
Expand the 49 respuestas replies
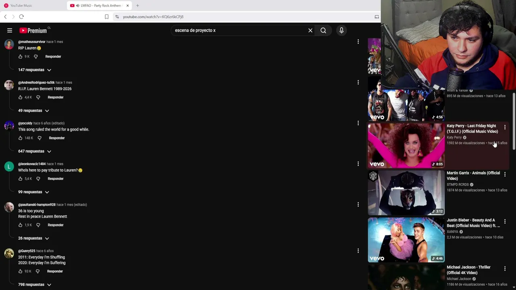pos(33,110)
